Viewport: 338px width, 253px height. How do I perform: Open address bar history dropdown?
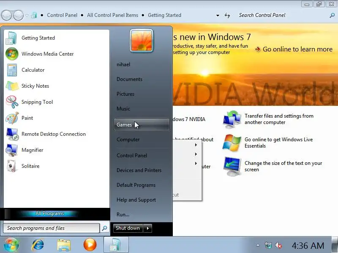[x=218, y=16]
